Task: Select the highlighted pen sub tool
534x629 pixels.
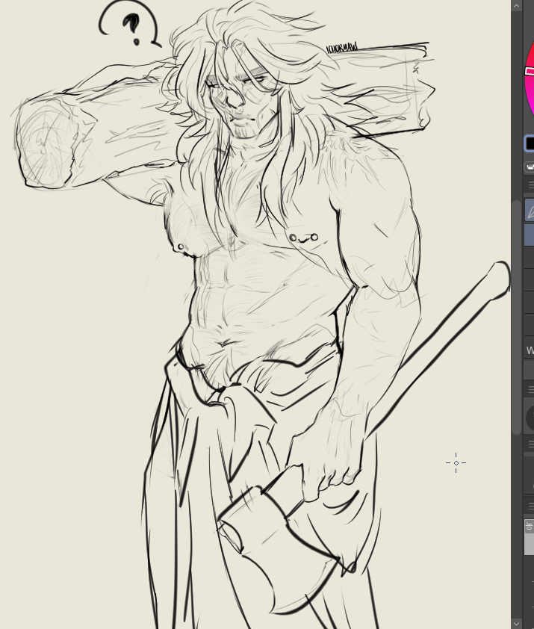Action: pos(530,211)
